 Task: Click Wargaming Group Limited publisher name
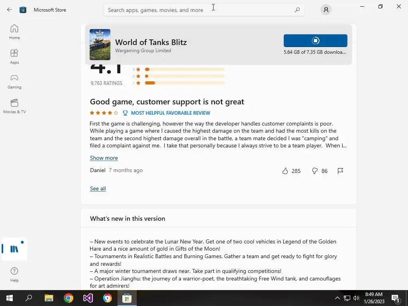click(x=143, y=51)
